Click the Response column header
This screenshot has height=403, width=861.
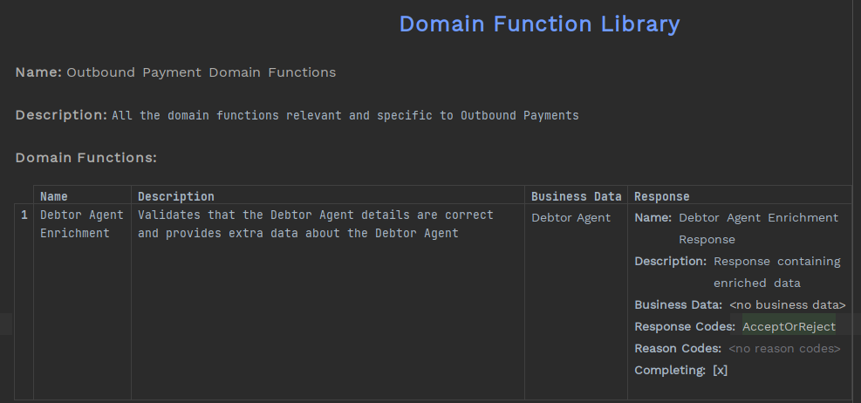tap(661, 196)
